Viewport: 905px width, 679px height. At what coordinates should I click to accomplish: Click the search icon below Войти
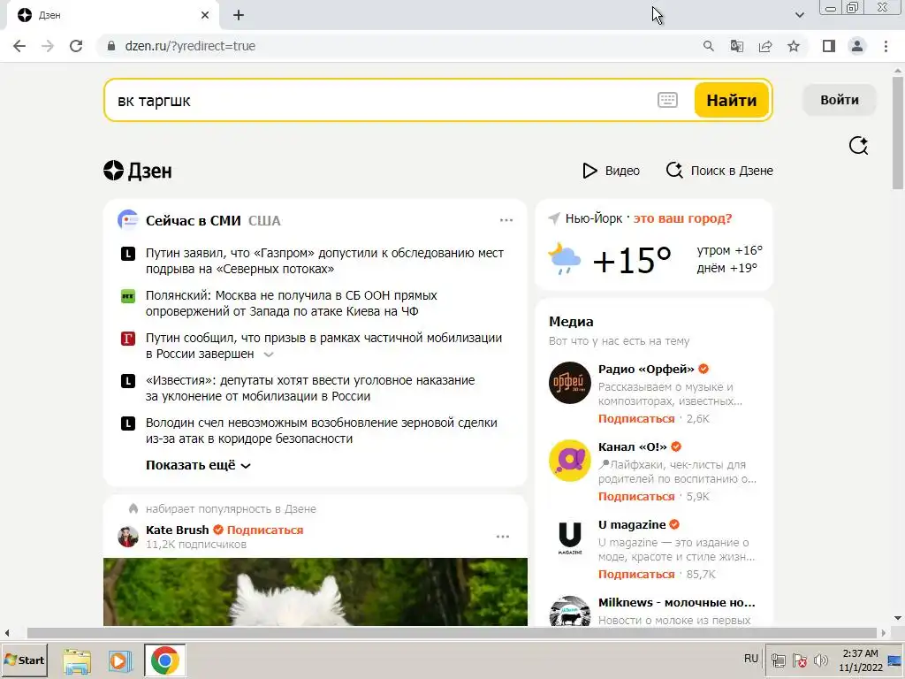(858, 146)
